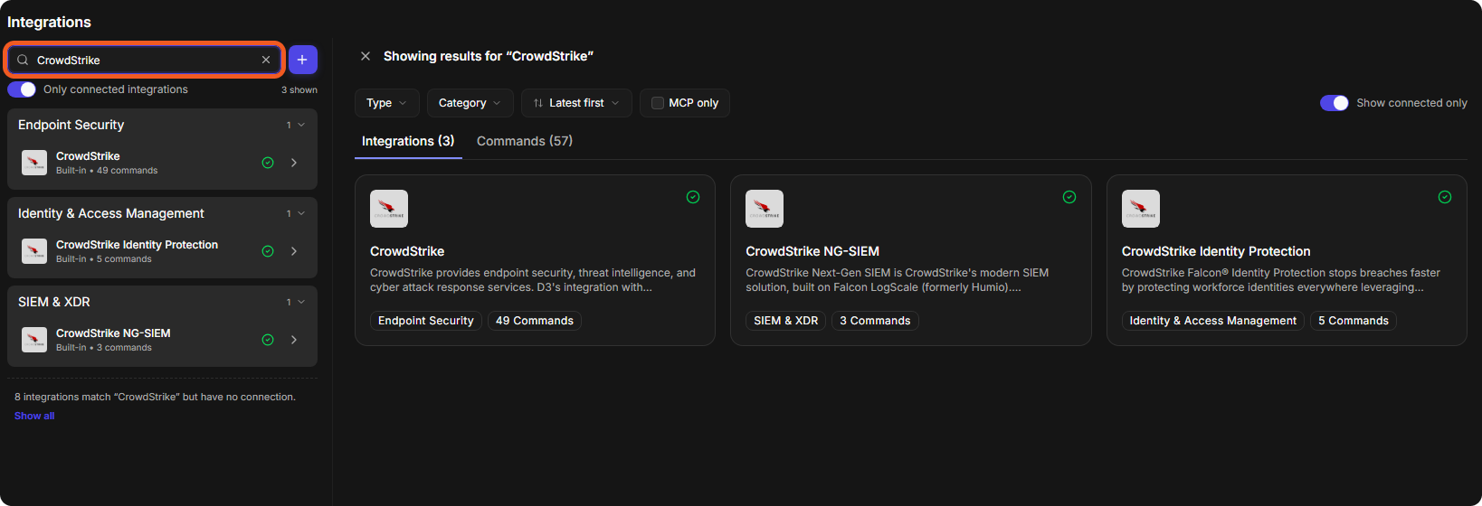Switch to Commands (57) tab
The height and width of the screenshot is (506, 1482).
click(525, 141)
